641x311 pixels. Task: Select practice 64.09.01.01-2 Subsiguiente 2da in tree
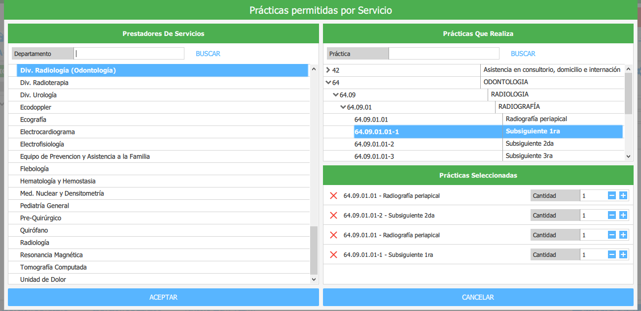click(x=374, y=144)
